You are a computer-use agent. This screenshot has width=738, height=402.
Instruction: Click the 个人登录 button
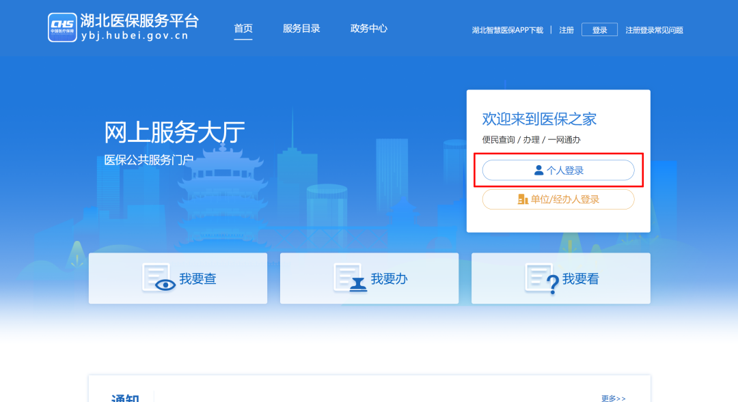click(558, 171)
